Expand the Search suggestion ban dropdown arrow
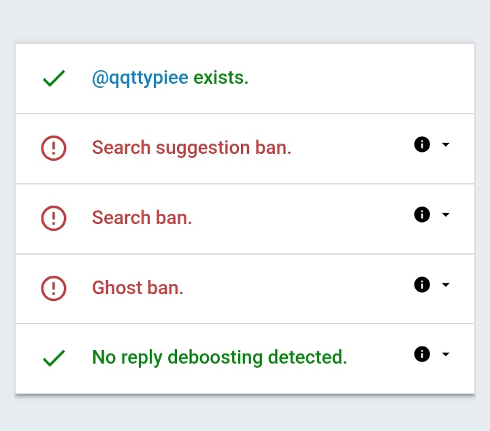Viewport: 490px width, 431px height. (446, 145)
